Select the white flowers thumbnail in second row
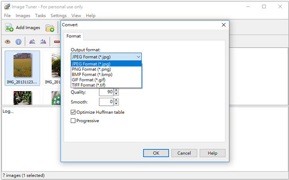The width and height of the screenshot is (289, 180). tap(56, 98)
